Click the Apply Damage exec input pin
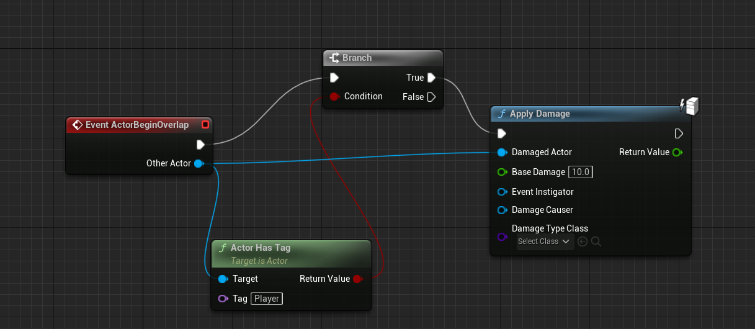The width and height of the screenshot is (755, 329). coord(502,133)
